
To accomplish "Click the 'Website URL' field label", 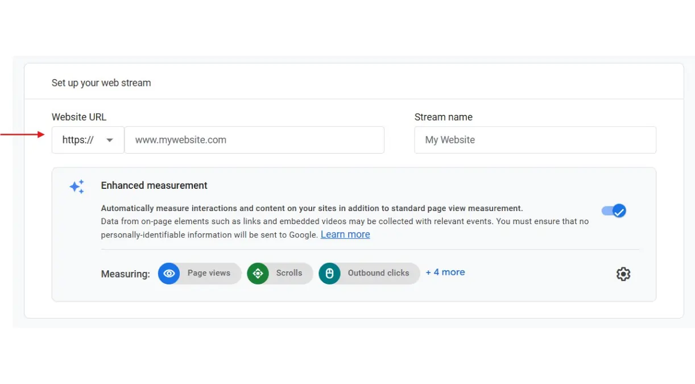I will click(x=79, y=117).
